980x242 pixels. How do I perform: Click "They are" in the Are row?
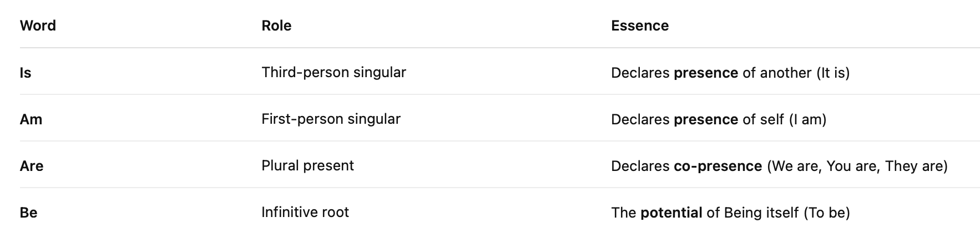click(916, 166)
